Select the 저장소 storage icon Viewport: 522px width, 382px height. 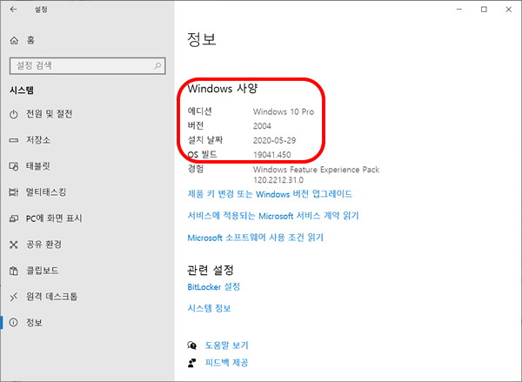click(x=14, y=140)
